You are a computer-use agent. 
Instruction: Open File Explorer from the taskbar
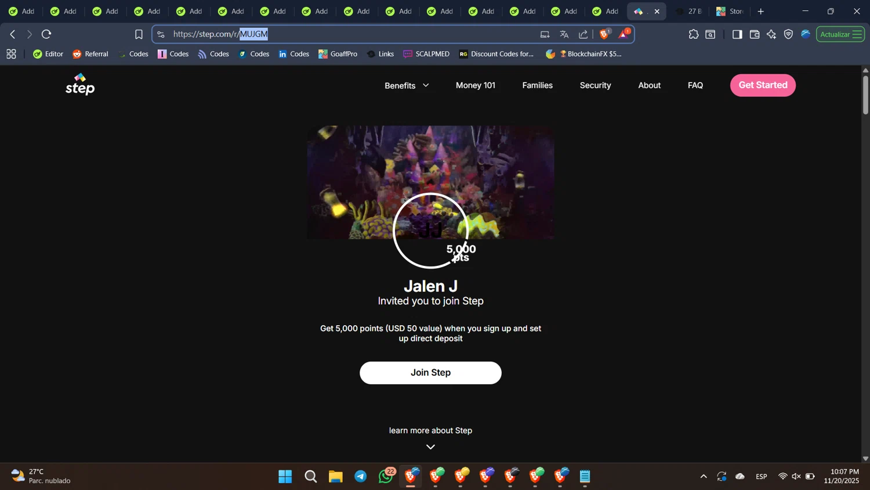pos(336,477)
